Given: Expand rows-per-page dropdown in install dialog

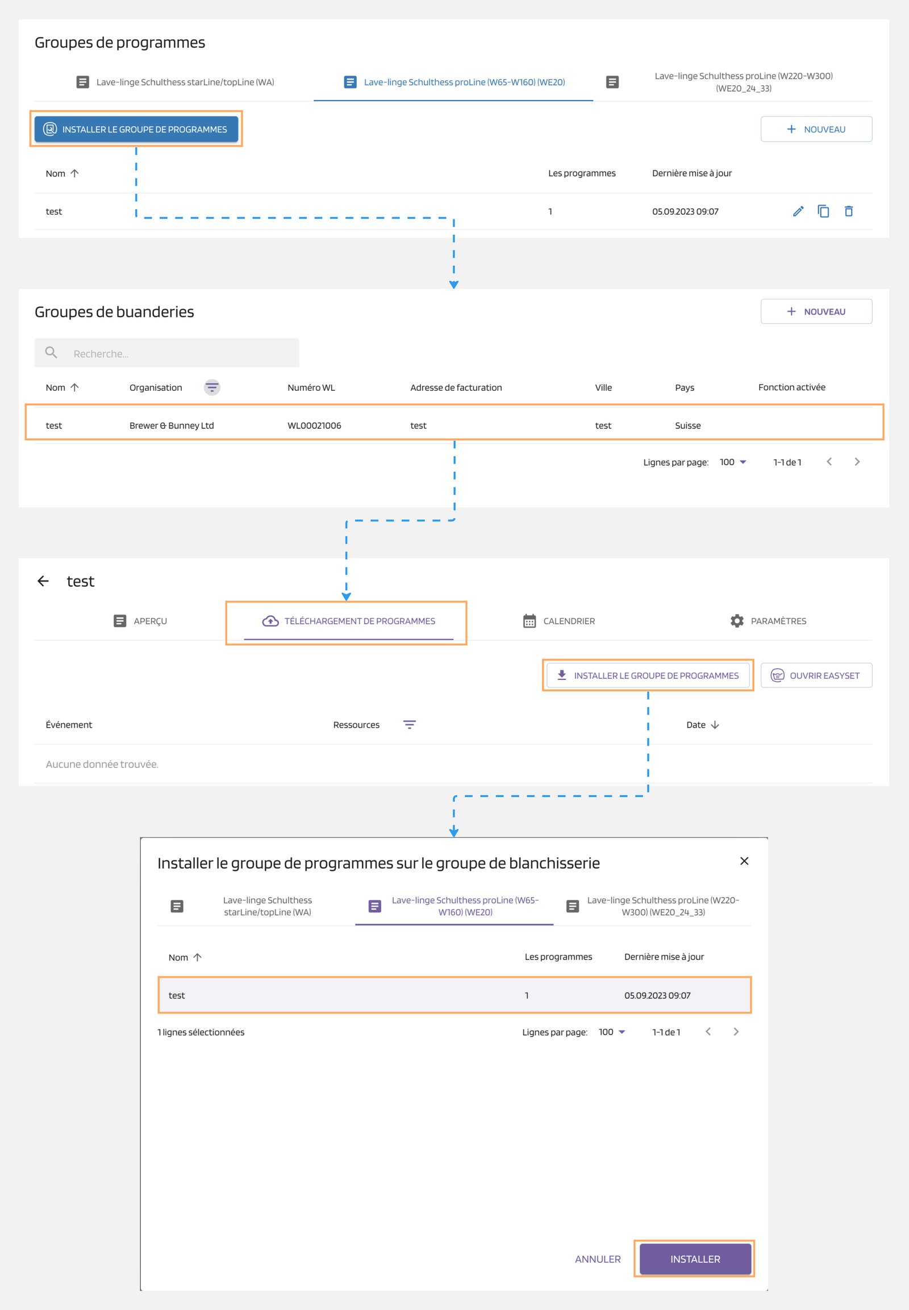Looking at the screenshot, I should 612,1032.
